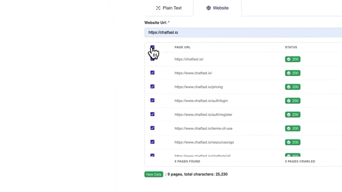
Task: Switch to the Plain Text tab
Action: click(x=169, y=8)
